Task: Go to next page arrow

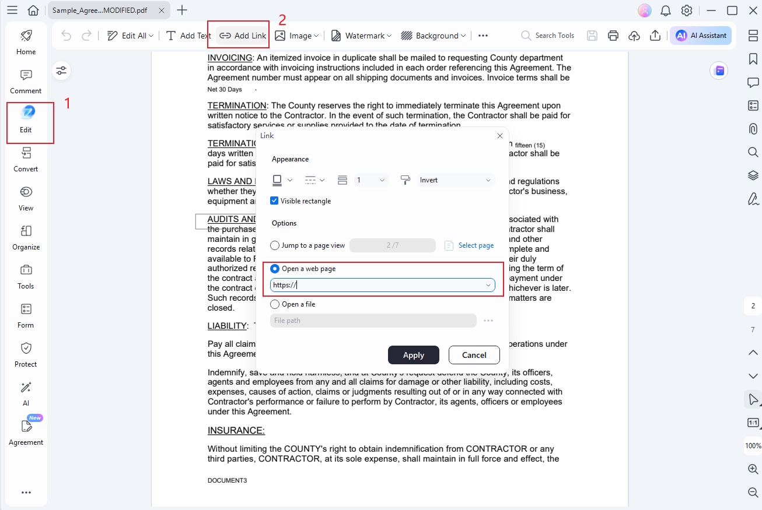Action: (753, 376)
